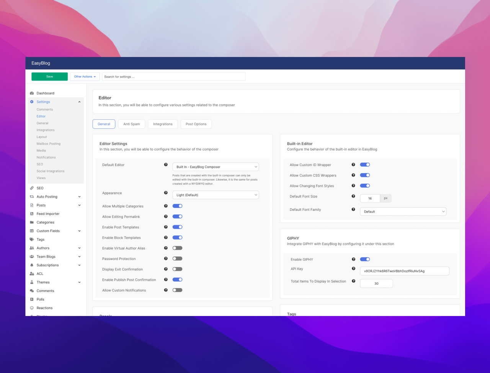Open the Default Font Family dropdown
The height and width of the screenshot is (373, 490).
[403, 212]
